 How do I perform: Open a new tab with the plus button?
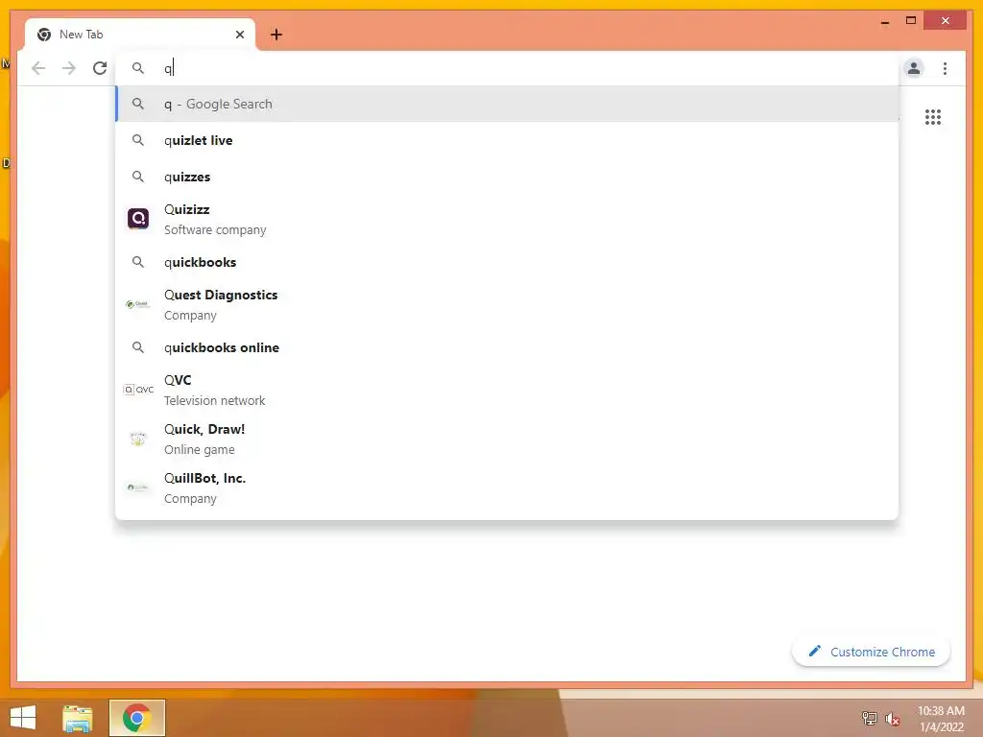point(276,35)
